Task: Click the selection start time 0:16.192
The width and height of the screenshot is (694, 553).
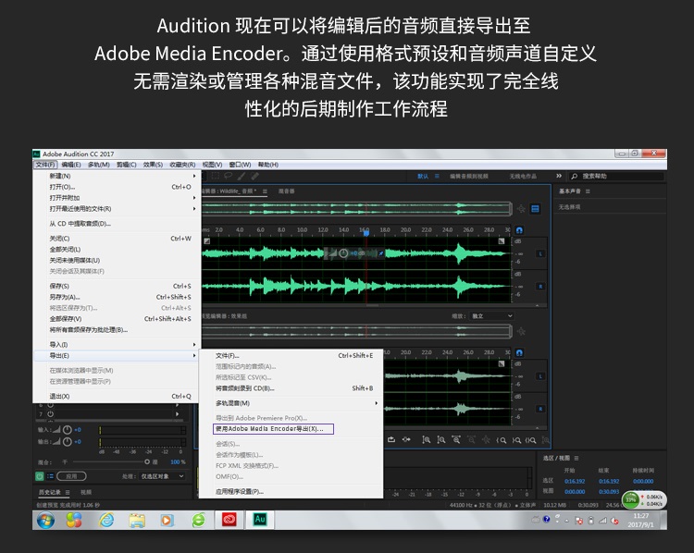Action: [x=575, y=481]
